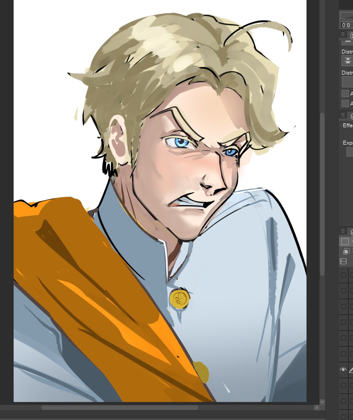353x420 pixels.
Task: Click the vertical scrollbar down arrow
Action: 322,402
